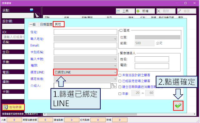Click the 範圍 500 meters field
200x123 pixels.
tap(144, 43)
